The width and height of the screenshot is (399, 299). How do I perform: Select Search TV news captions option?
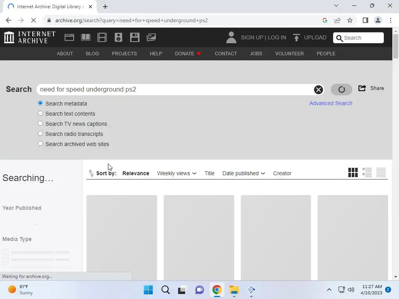pos(40,123)
